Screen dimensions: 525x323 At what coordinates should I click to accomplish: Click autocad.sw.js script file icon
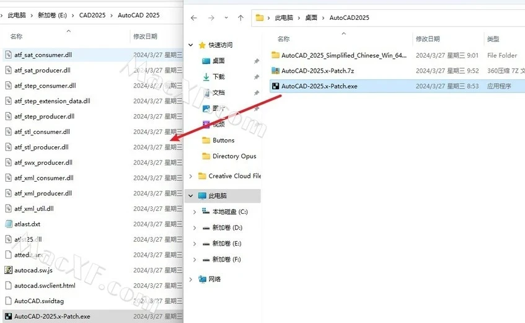(x=9, y=270)
